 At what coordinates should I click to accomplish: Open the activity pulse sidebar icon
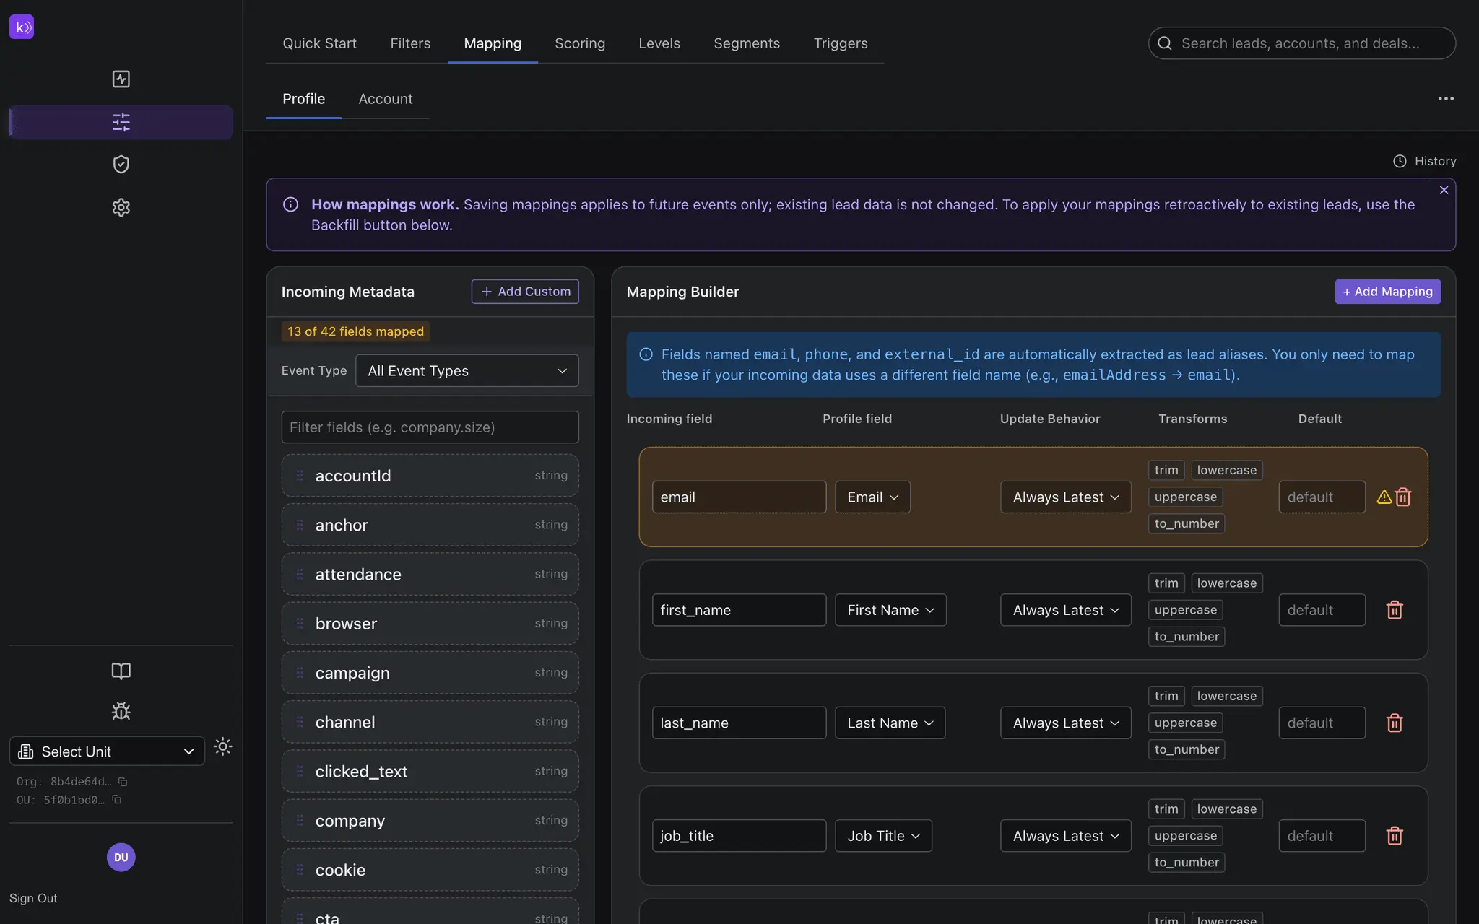pos(121,79)
